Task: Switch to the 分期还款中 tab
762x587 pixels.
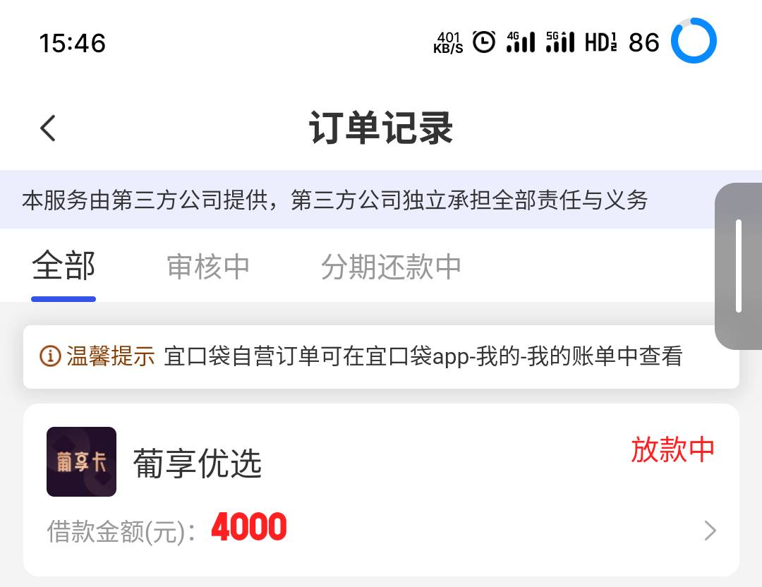Action: coord(391,267)
